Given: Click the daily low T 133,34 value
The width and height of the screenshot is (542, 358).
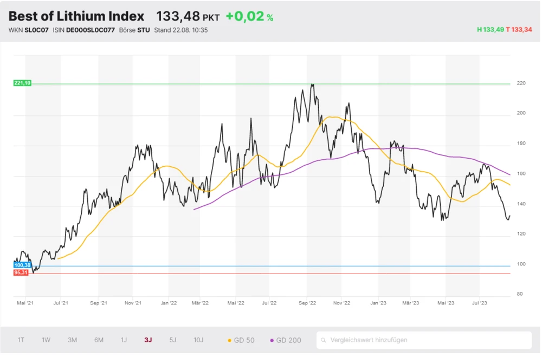Looking at the screenshot, I should (x=519, y=30).
